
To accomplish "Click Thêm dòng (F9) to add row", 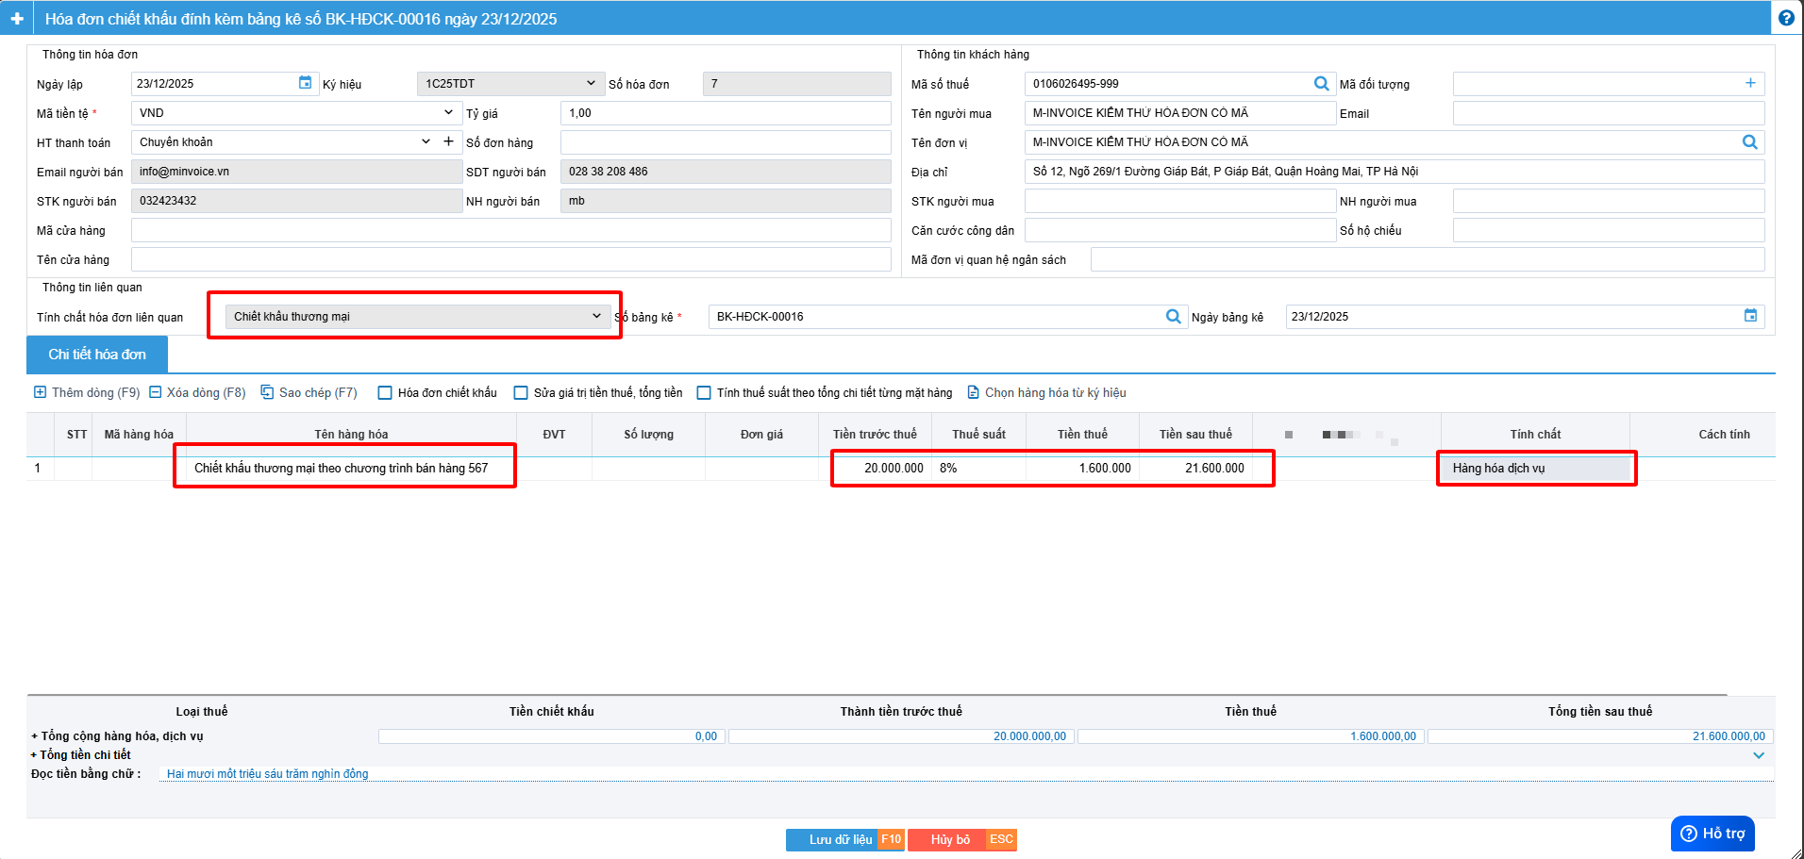I will [x=87, y=393].
